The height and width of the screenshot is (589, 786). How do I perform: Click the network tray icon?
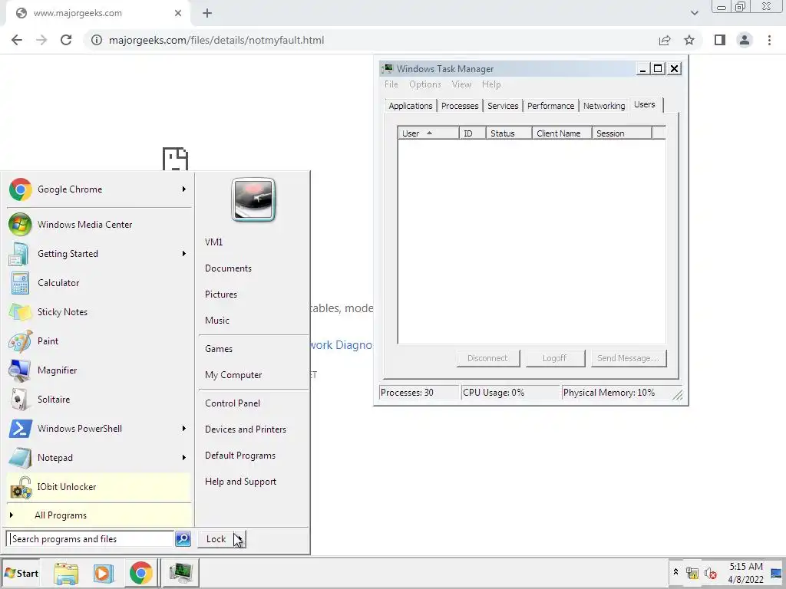[692, 573]
